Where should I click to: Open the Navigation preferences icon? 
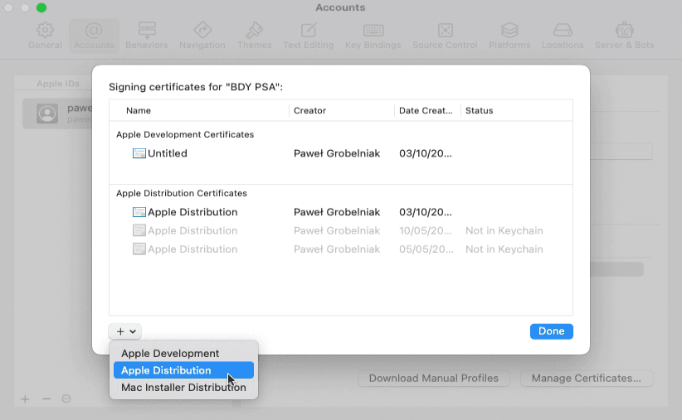(x=202, y=31)
